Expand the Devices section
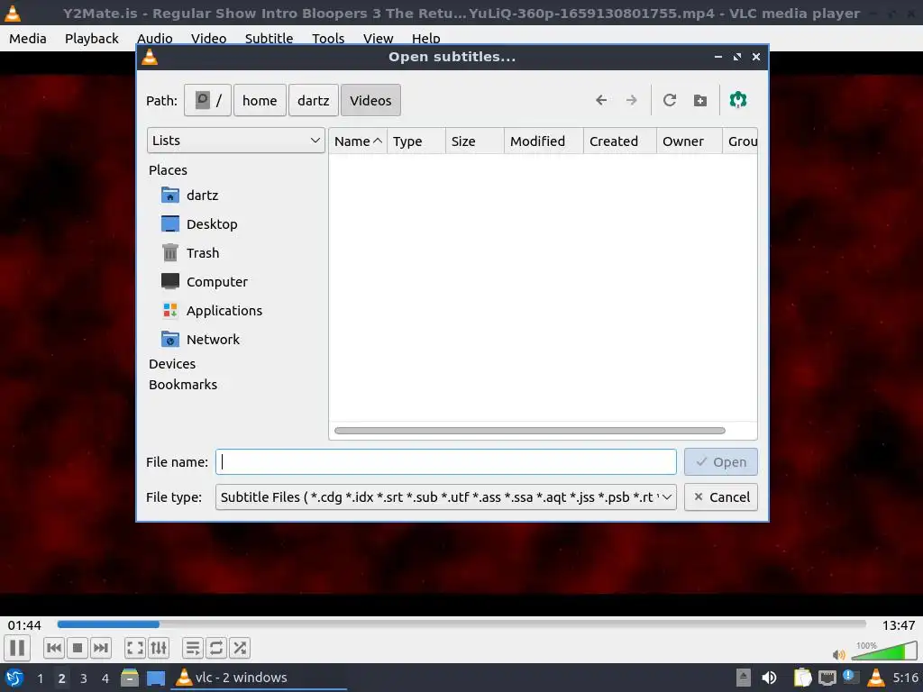 pyautogui.click(x=172, y=364)
